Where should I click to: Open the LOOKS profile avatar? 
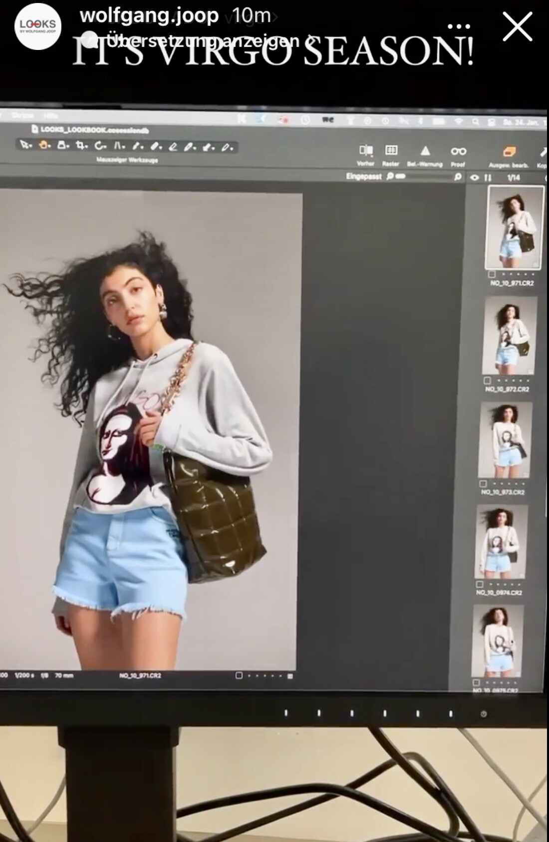38,26
